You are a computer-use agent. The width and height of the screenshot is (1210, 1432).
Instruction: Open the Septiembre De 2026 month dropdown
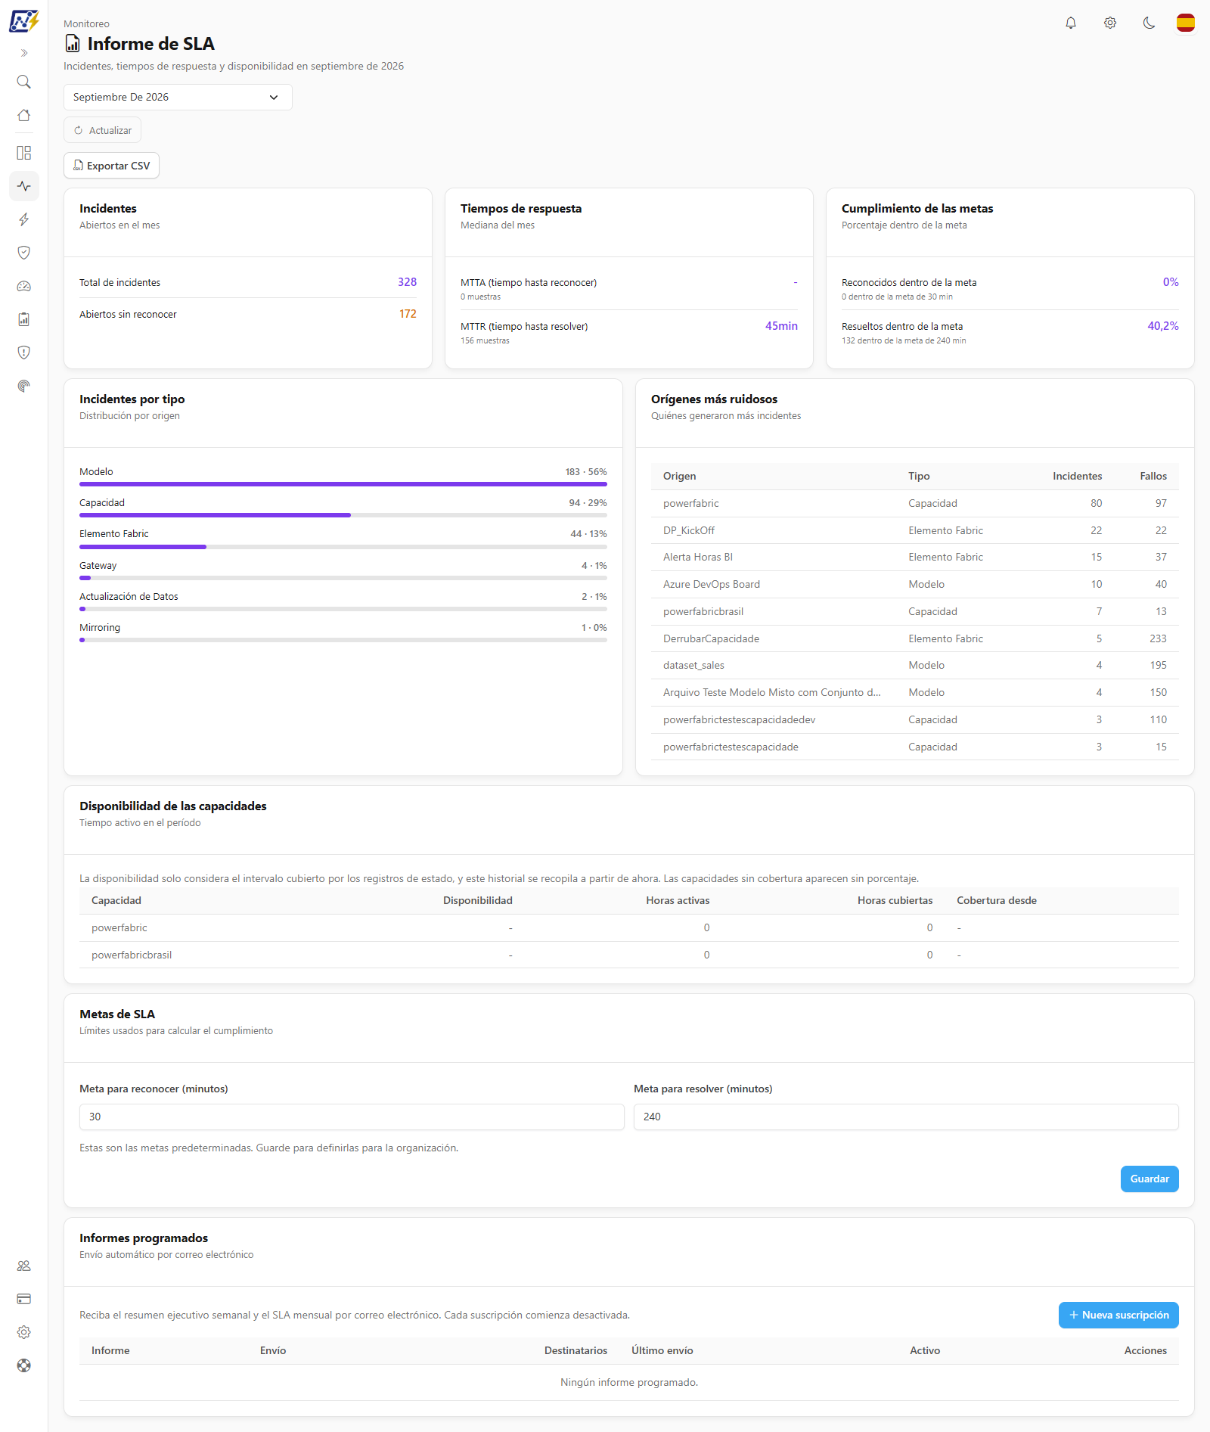click(x=178, y=97)
